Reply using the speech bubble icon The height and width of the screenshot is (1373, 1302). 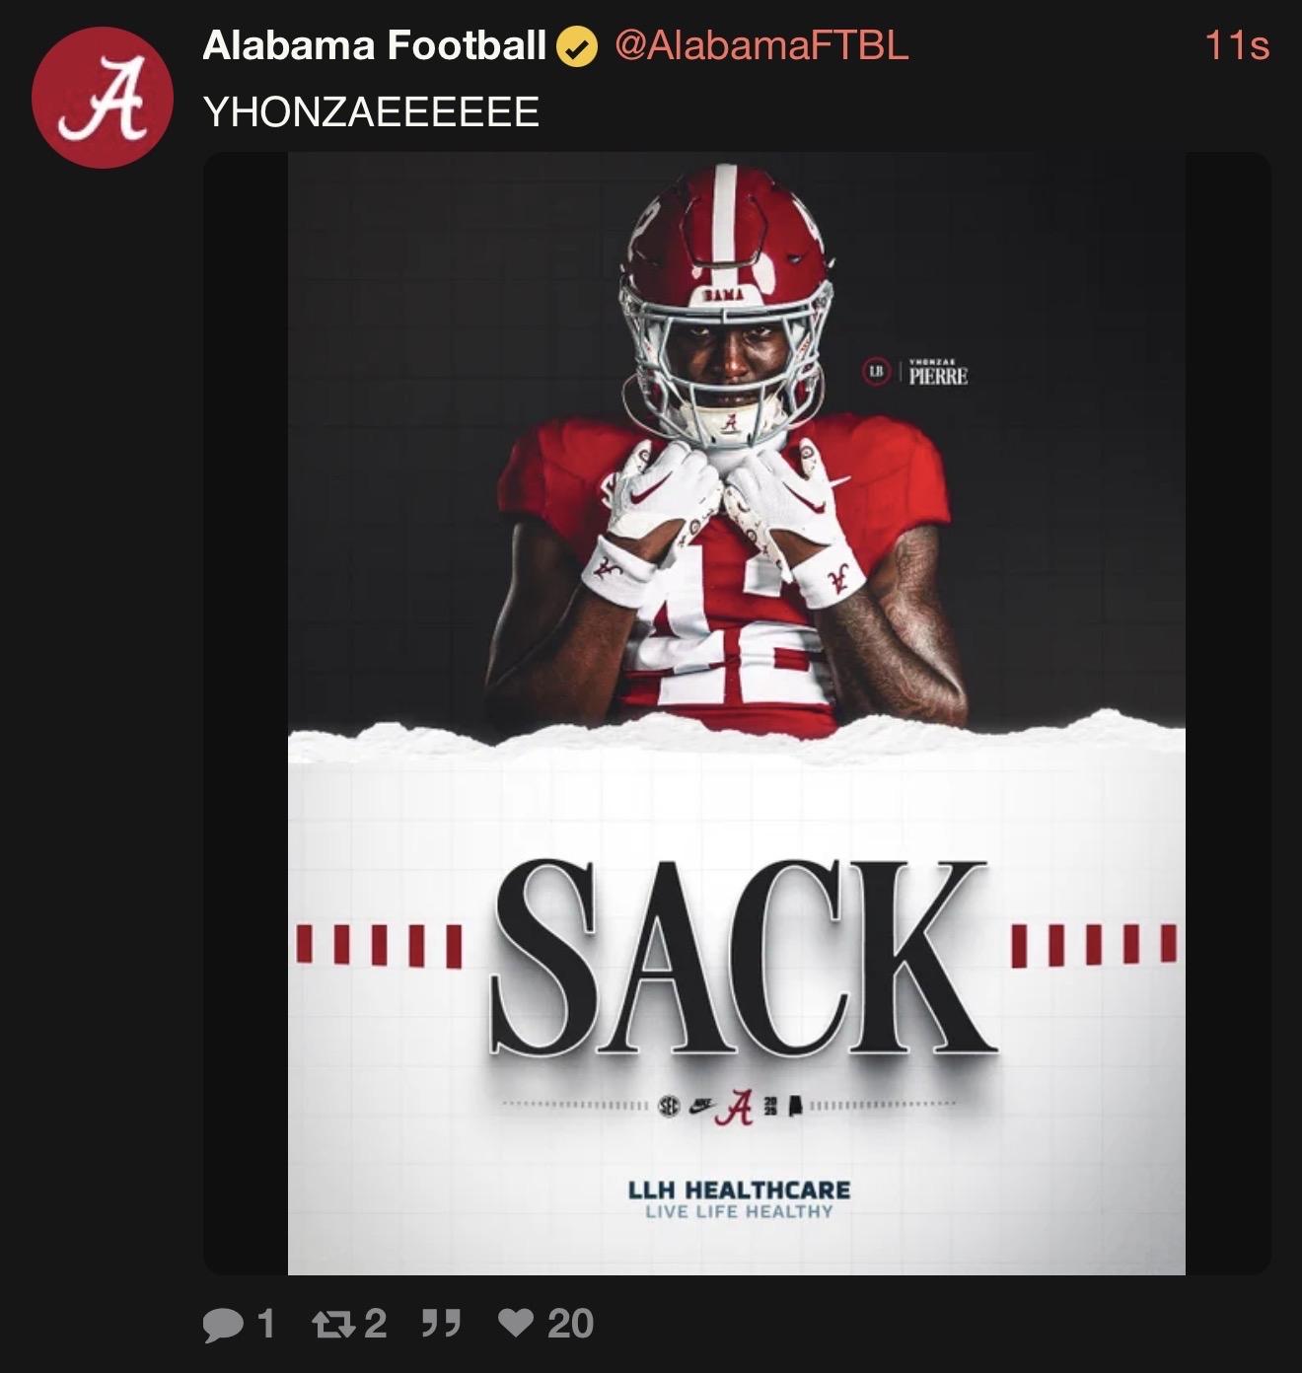point(222,1324)
